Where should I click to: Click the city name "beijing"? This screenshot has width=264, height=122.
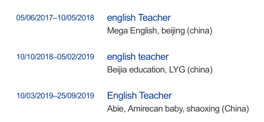tap(173, 31)
